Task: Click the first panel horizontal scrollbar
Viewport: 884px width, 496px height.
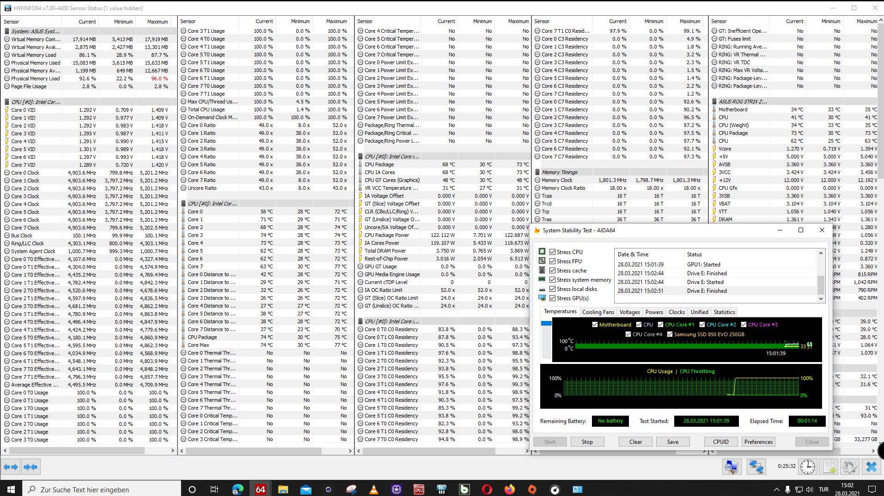Action: (77, 450)
